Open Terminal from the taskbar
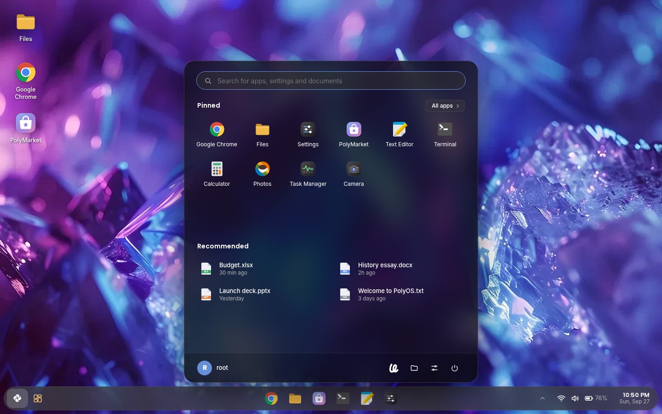Image resolution: width=662 pixels, height=414 pixels. (343, 398)
